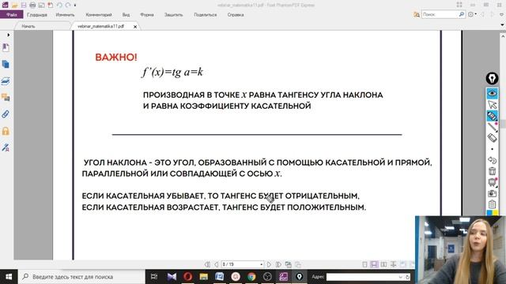506x284 pixels.
Task: Open the Файл menu
Action: [12, 14]
